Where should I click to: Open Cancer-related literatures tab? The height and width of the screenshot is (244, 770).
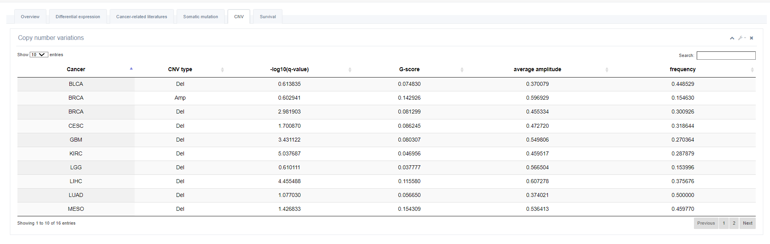pyautogui.click(x=141, y=17)
